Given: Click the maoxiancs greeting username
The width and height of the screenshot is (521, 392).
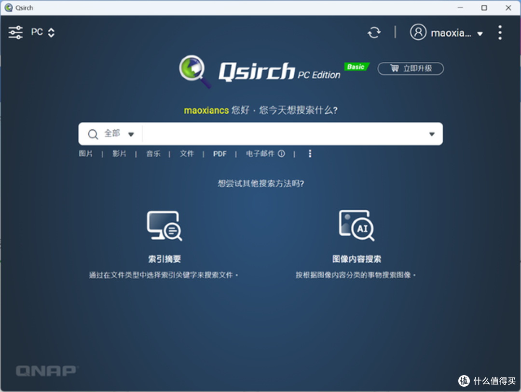Looking at the screenshot, I should (x=206, y=110).
